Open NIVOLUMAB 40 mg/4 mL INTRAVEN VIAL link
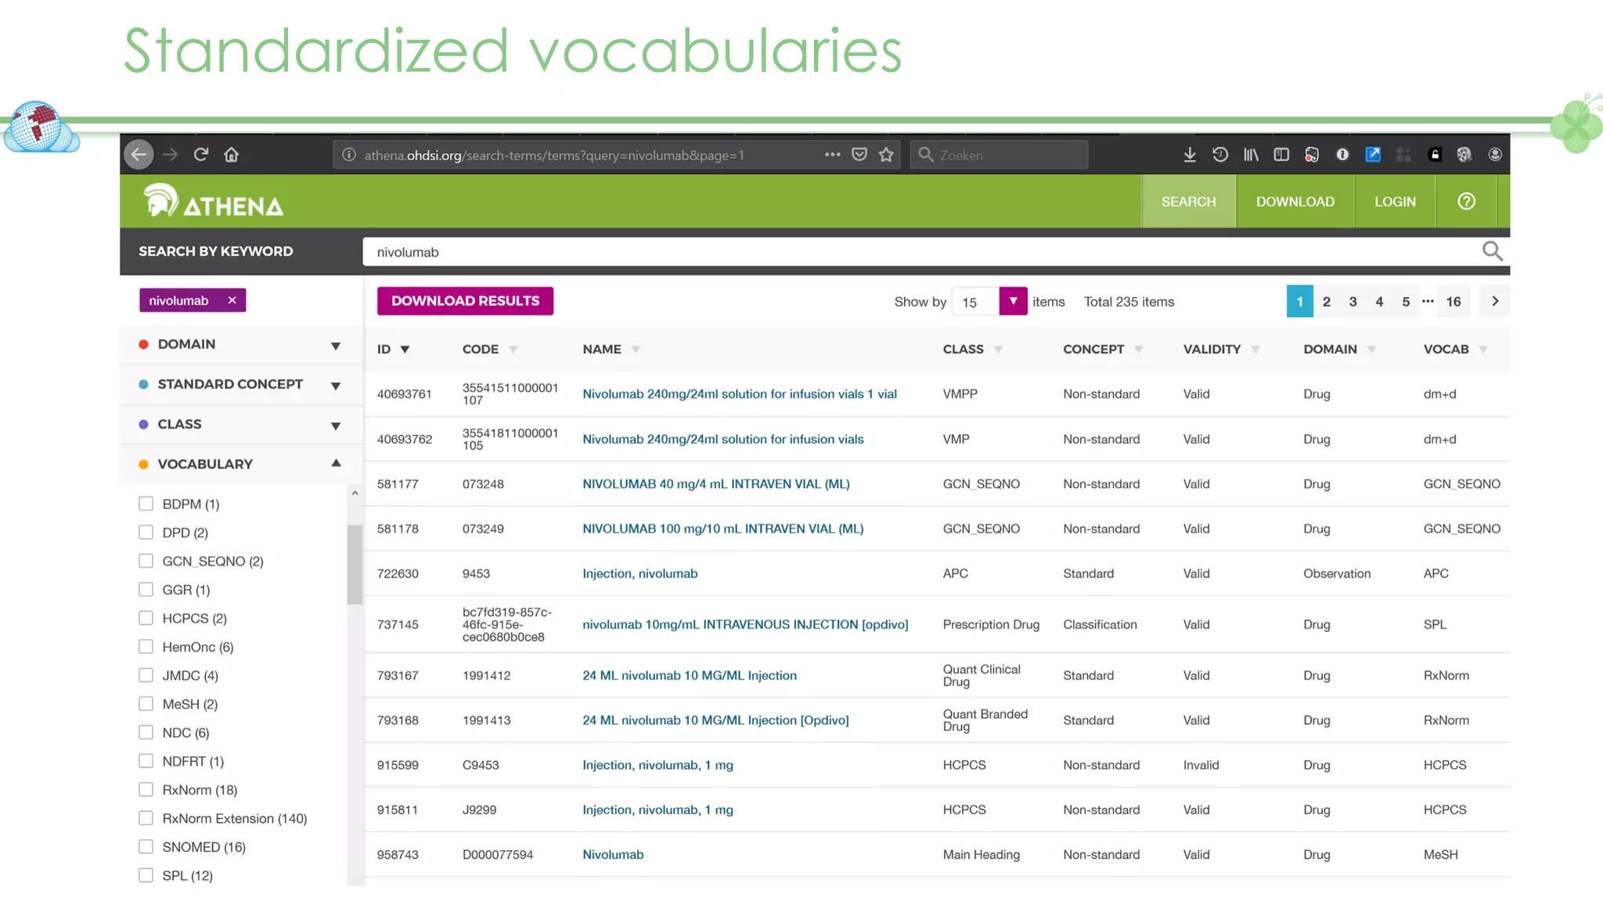 click(x=716, y=484)
